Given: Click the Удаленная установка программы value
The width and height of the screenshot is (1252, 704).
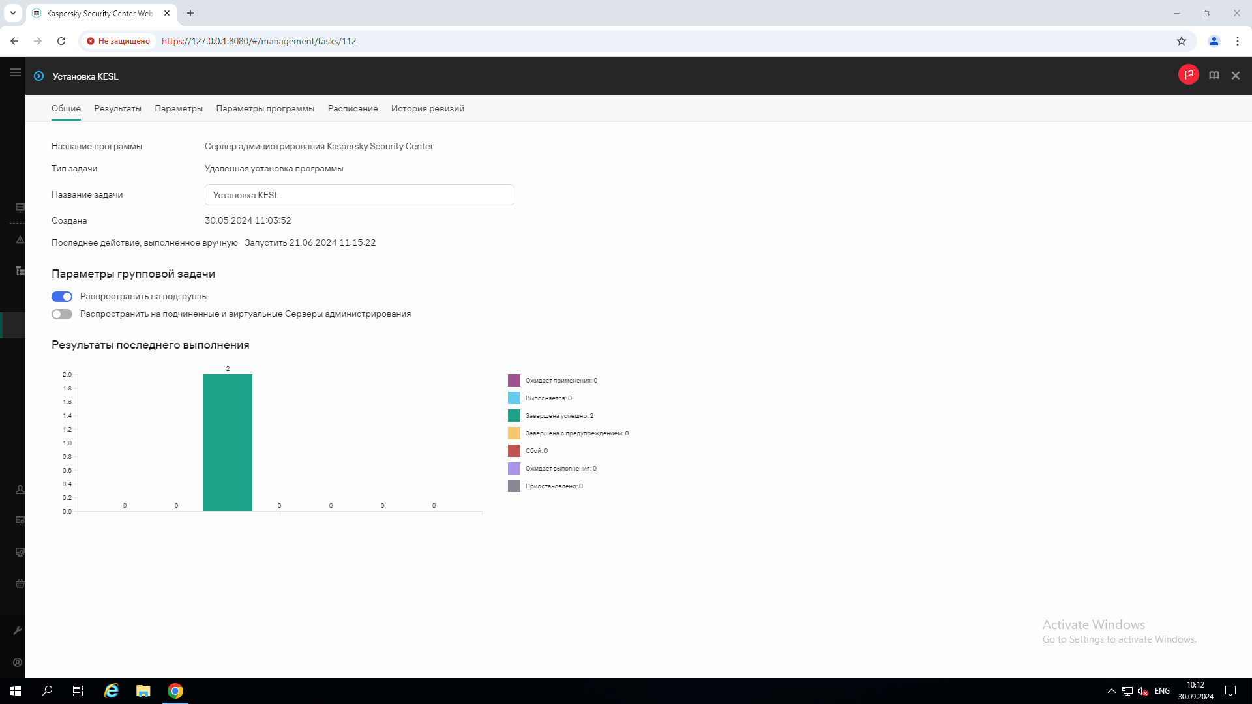Looking at the screenshot, I should click(x=274, y=169).
